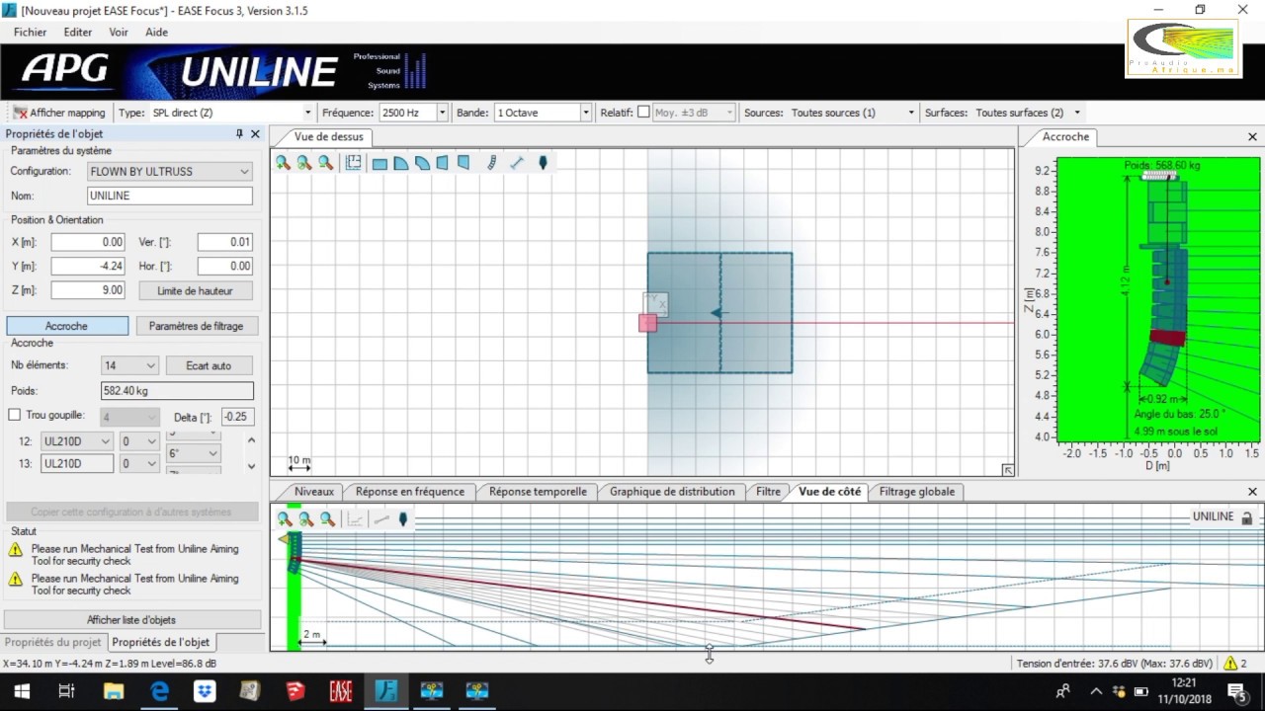Open the Aide menu
1265x711 pixels.
pyautogui.click(x=156, y=32)
